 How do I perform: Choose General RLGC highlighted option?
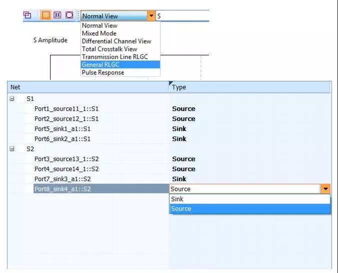100,64
